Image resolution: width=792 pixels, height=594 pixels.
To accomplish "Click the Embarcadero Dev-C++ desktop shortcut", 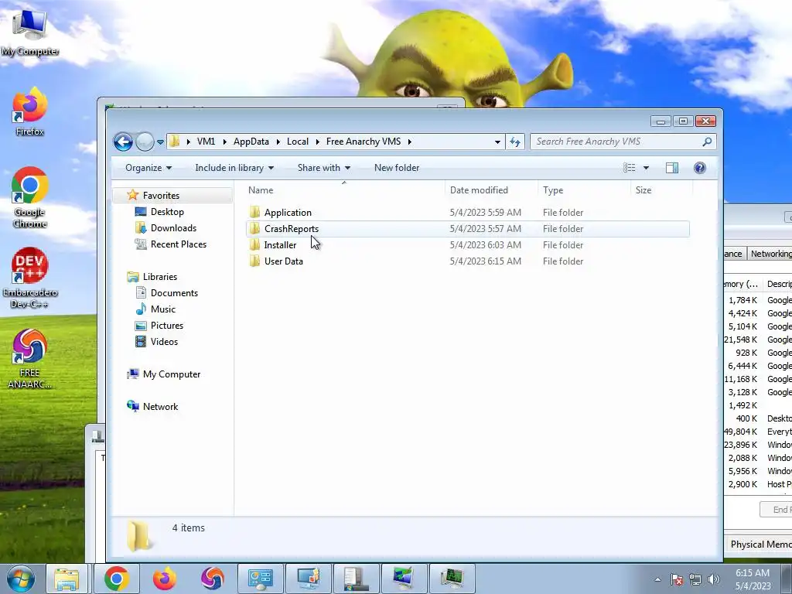I will click(x=30, y=278).
